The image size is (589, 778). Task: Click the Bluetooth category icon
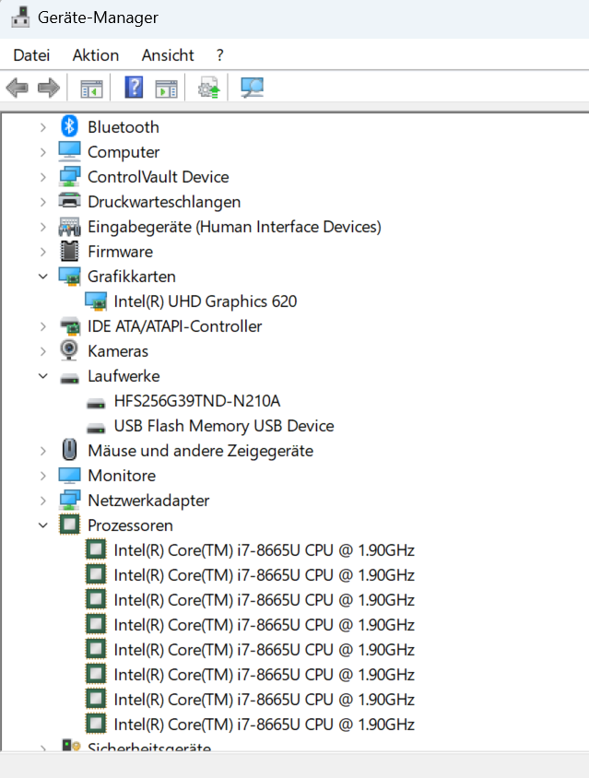coord(69,126)
